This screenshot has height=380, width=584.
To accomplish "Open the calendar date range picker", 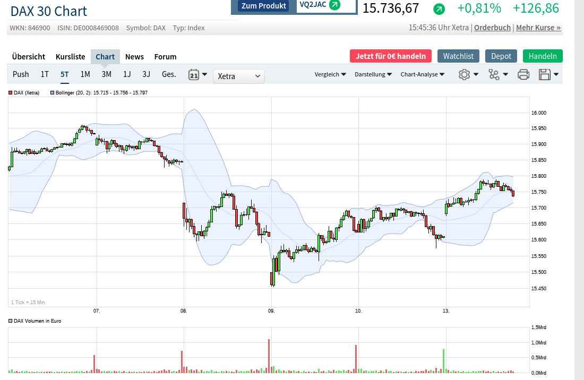I will click(x=194, y=74).
